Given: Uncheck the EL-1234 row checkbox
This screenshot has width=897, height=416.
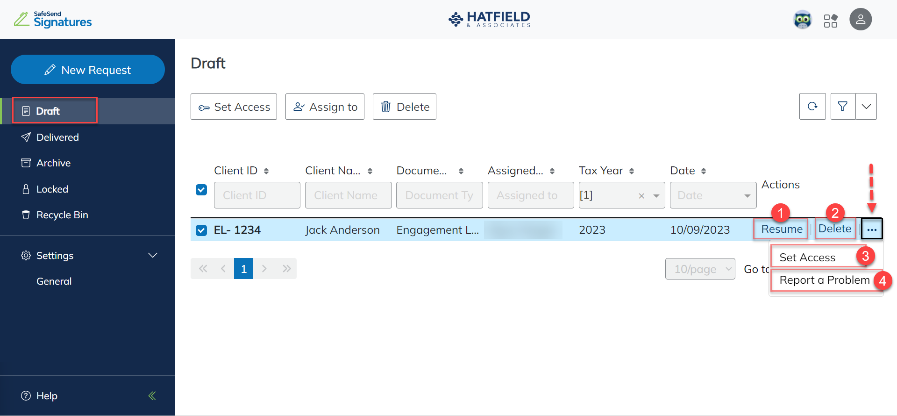Looking at the screenshot, I should pos(201,230).
